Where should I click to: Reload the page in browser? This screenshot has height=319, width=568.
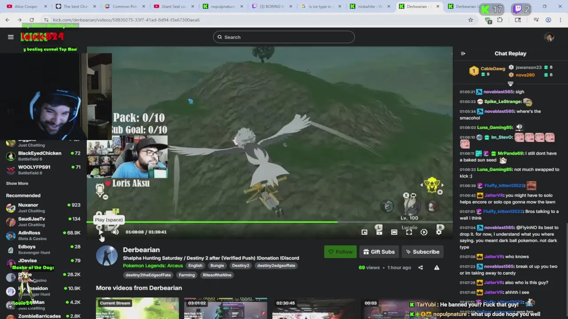32,20
